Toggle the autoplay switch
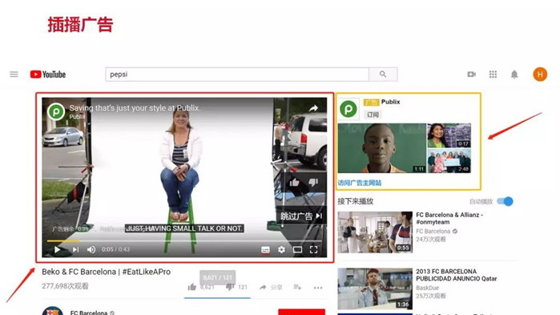The height and width of the screenshot is (315, 560). tap(506, 201)
